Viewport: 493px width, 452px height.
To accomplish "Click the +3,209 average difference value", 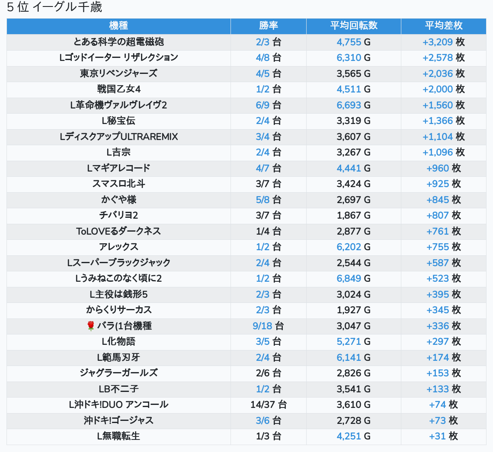I will (437, 42).
